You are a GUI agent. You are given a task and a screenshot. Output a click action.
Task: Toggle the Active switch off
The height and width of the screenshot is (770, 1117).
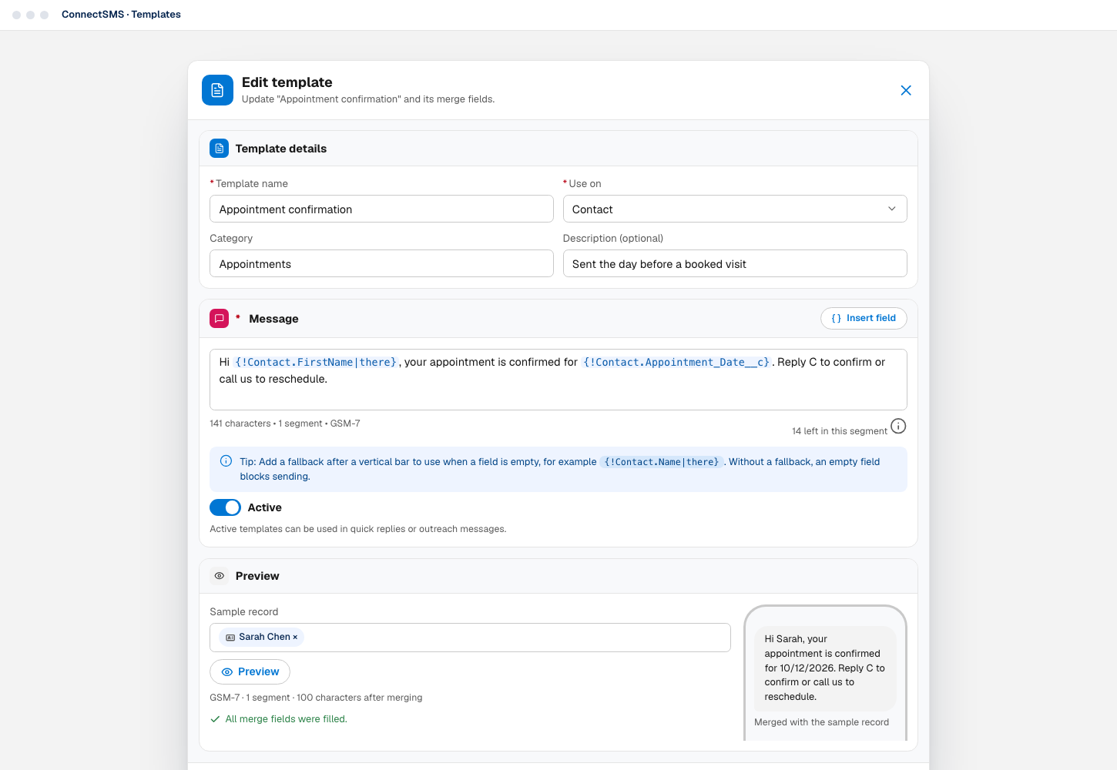tap(225, 507)
